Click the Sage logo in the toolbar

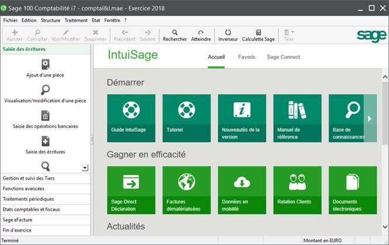point(371,36)
